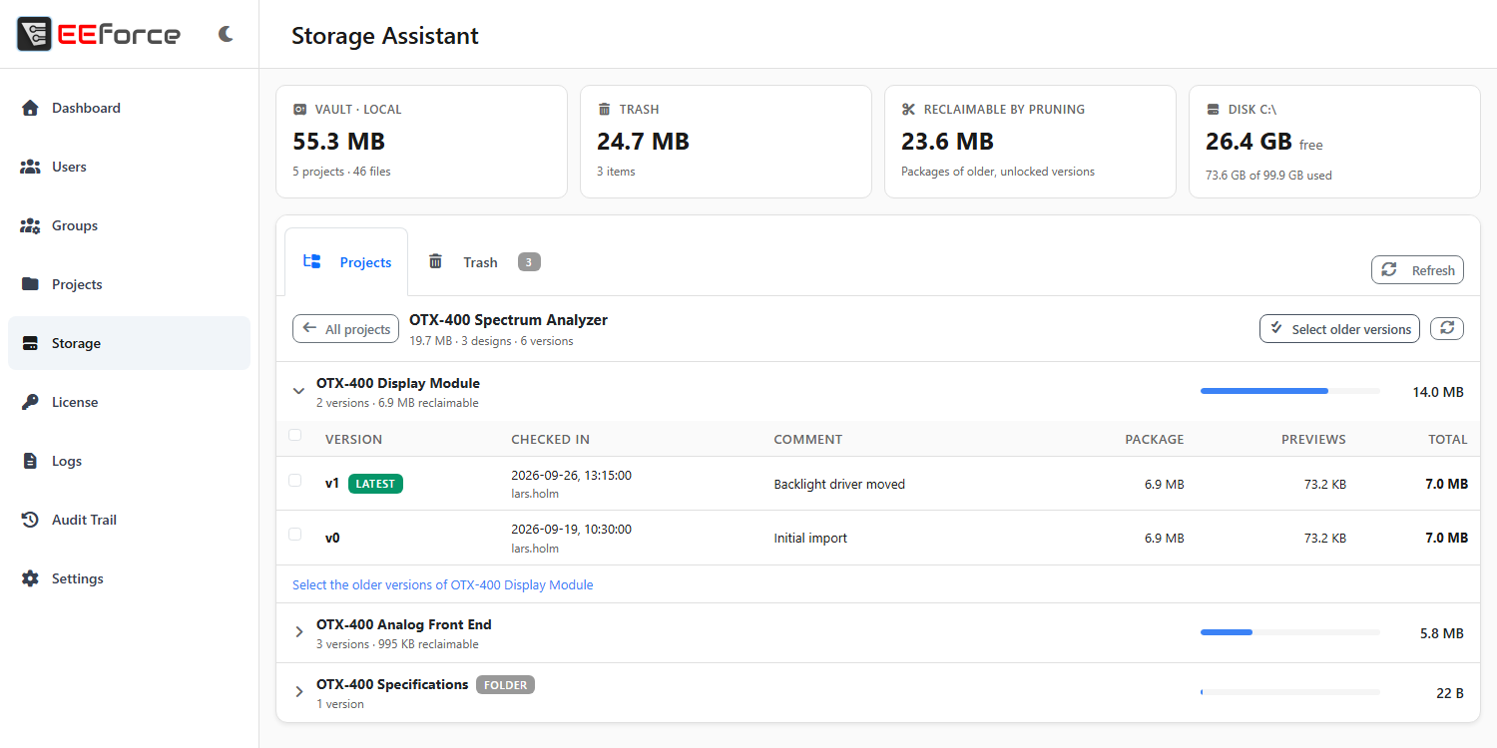This screenshot has height=748, width=1497.
Task: Open Settings via the gear icon
Action: (30, 578)
